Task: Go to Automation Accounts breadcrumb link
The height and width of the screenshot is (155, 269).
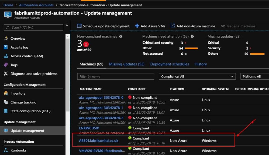Action: click(x=36, y=5)
